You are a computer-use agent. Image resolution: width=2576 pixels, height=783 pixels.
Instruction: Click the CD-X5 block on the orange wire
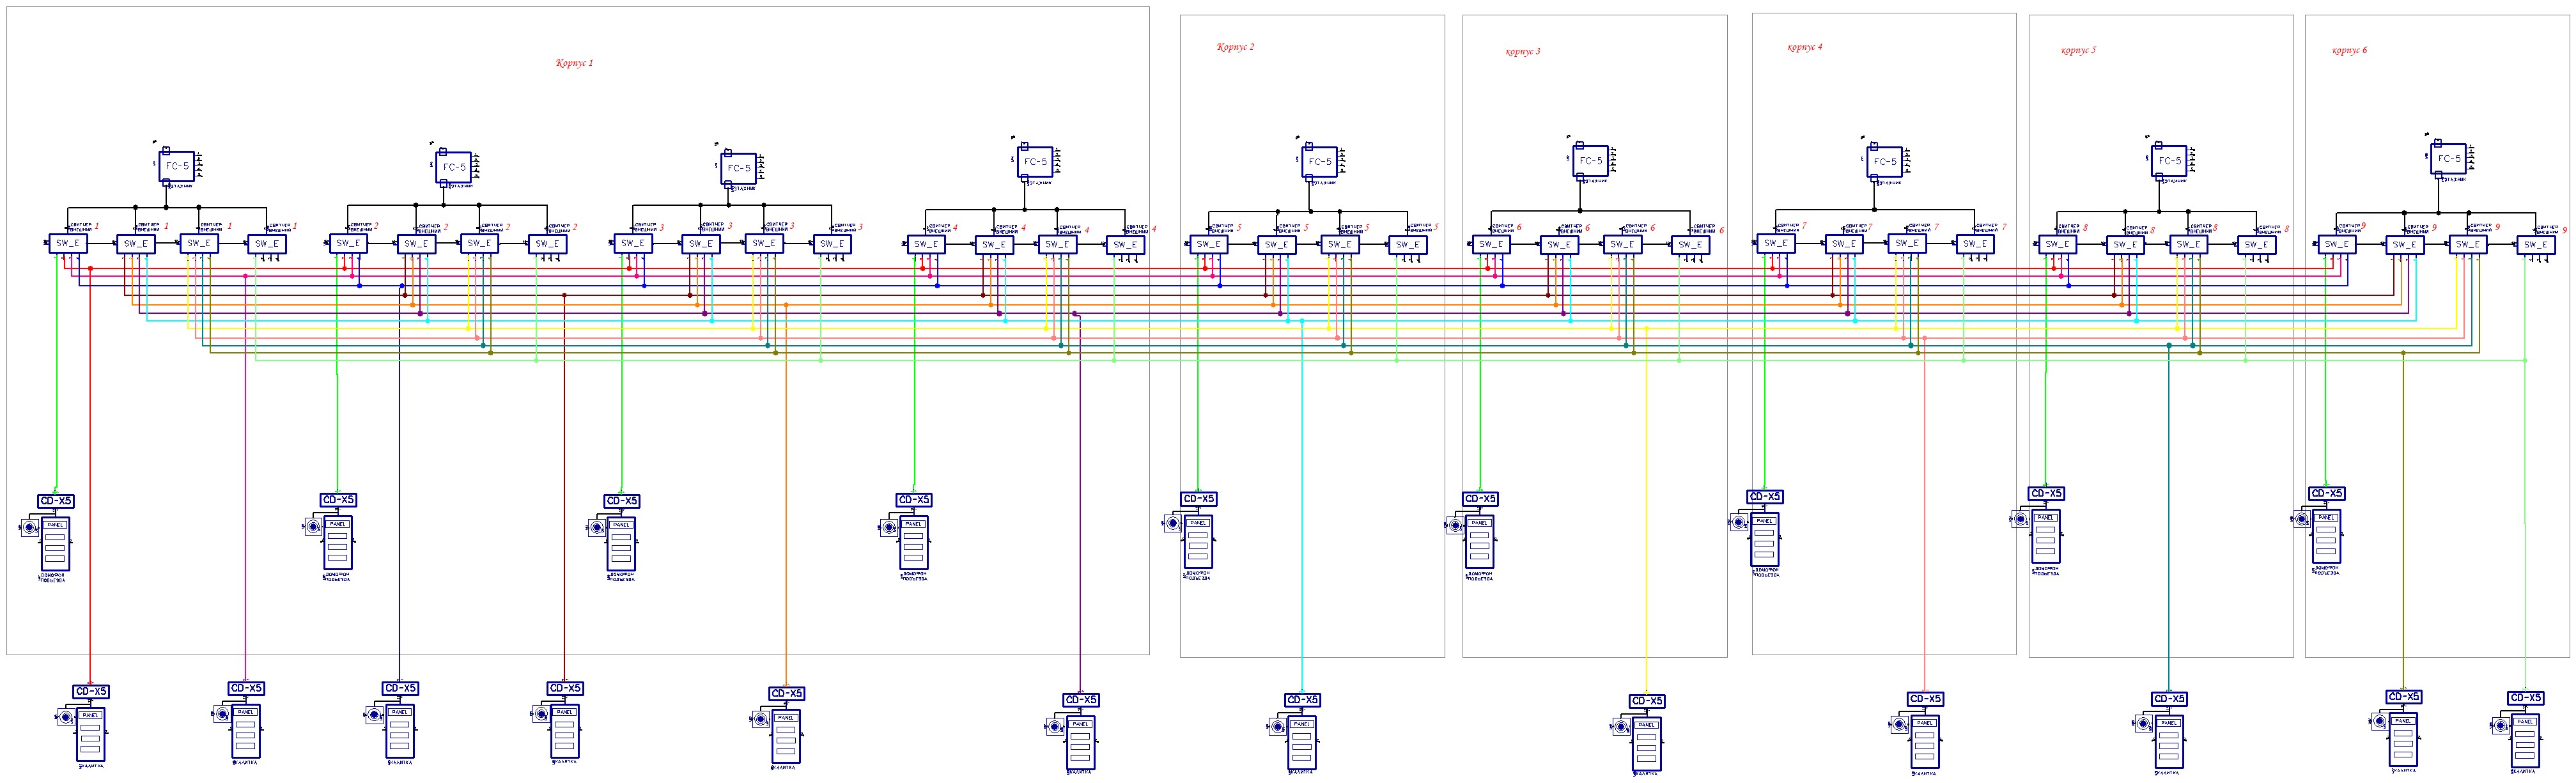[x=786, y=693]
